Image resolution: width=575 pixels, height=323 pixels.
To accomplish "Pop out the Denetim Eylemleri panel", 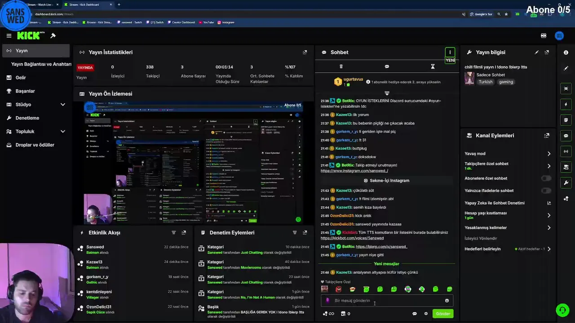I will tap(305, 232).
